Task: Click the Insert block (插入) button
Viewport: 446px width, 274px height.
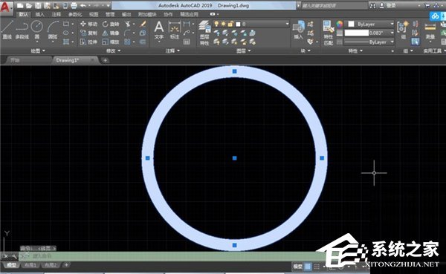Action: tap(298, 30)
